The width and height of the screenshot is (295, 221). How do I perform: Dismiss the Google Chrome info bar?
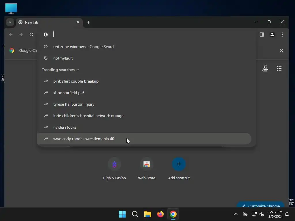click(281, 50)
